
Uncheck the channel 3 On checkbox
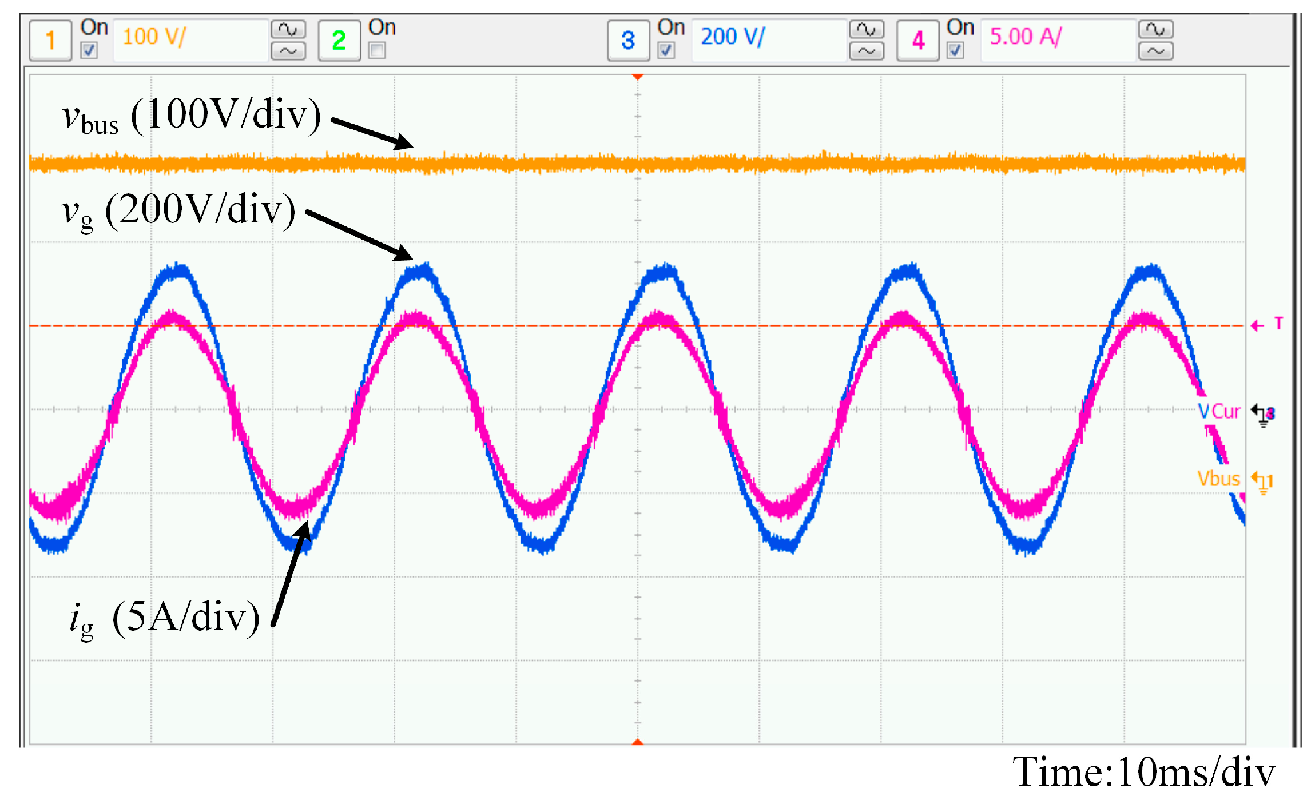click(665, 50)
